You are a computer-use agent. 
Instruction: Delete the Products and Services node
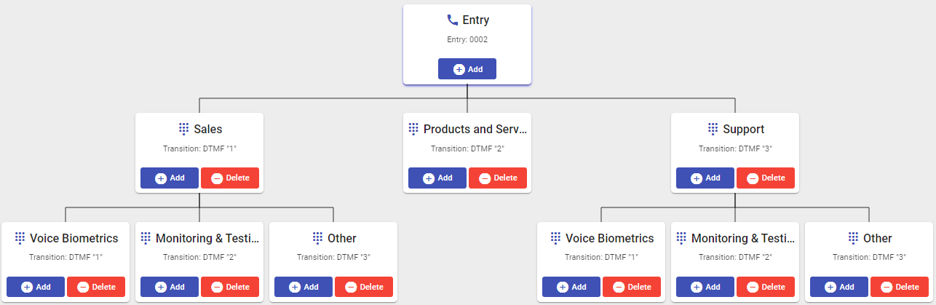point(498,178)
